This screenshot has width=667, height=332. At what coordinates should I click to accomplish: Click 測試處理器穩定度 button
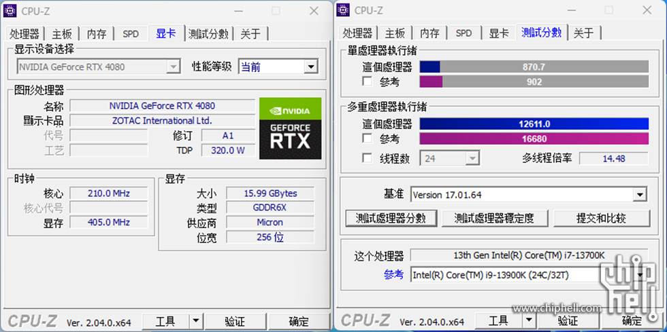[494, 218]
